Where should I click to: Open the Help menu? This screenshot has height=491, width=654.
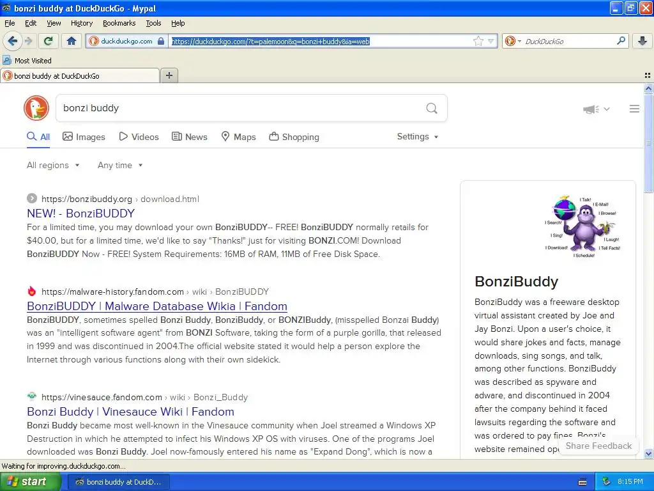pyautogui.click(x=178, y=23)
